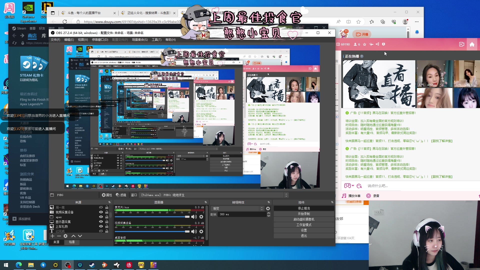Click the Windows Start button
Screen dimensions: 480x270
tap(6, 265)
